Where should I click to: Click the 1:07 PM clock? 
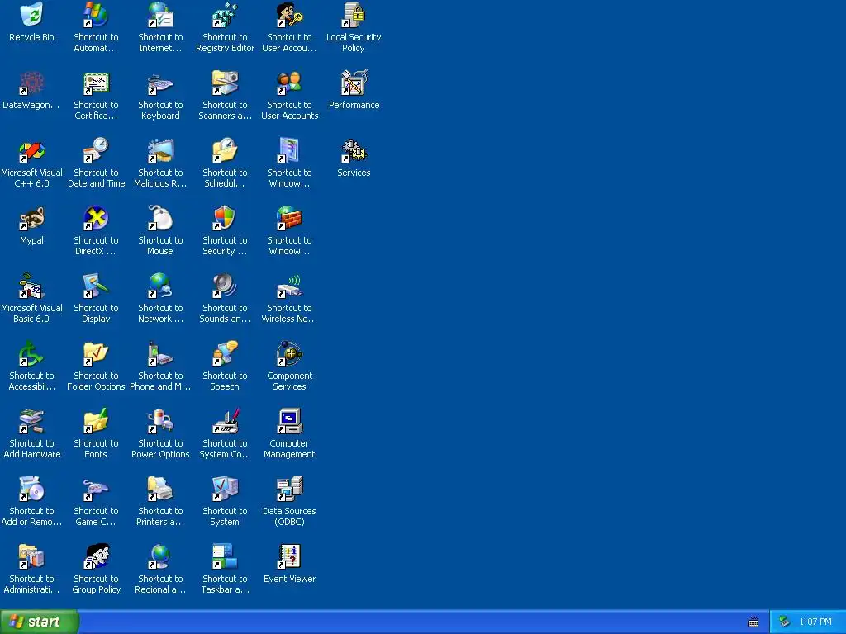815,622
